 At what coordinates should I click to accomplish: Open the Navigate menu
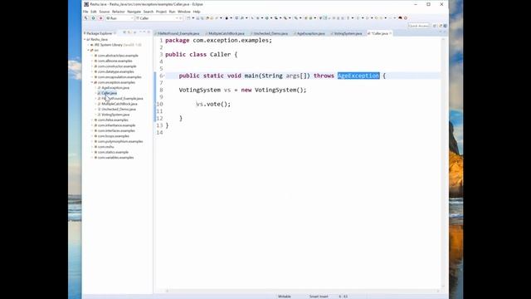[x=134, y=12]
